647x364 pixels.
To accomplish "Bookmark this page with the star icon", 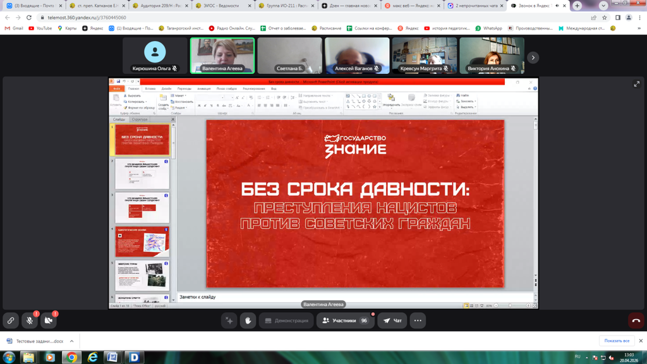I will 605,18.
